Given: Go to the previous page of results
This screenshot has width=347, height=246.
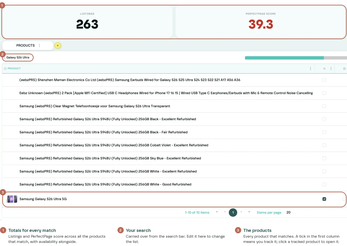Looking at the screenshot, I should click(225, 212).
